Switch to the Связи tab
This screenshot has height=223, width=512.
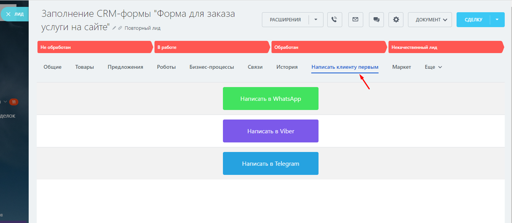(x=255, y=67)
